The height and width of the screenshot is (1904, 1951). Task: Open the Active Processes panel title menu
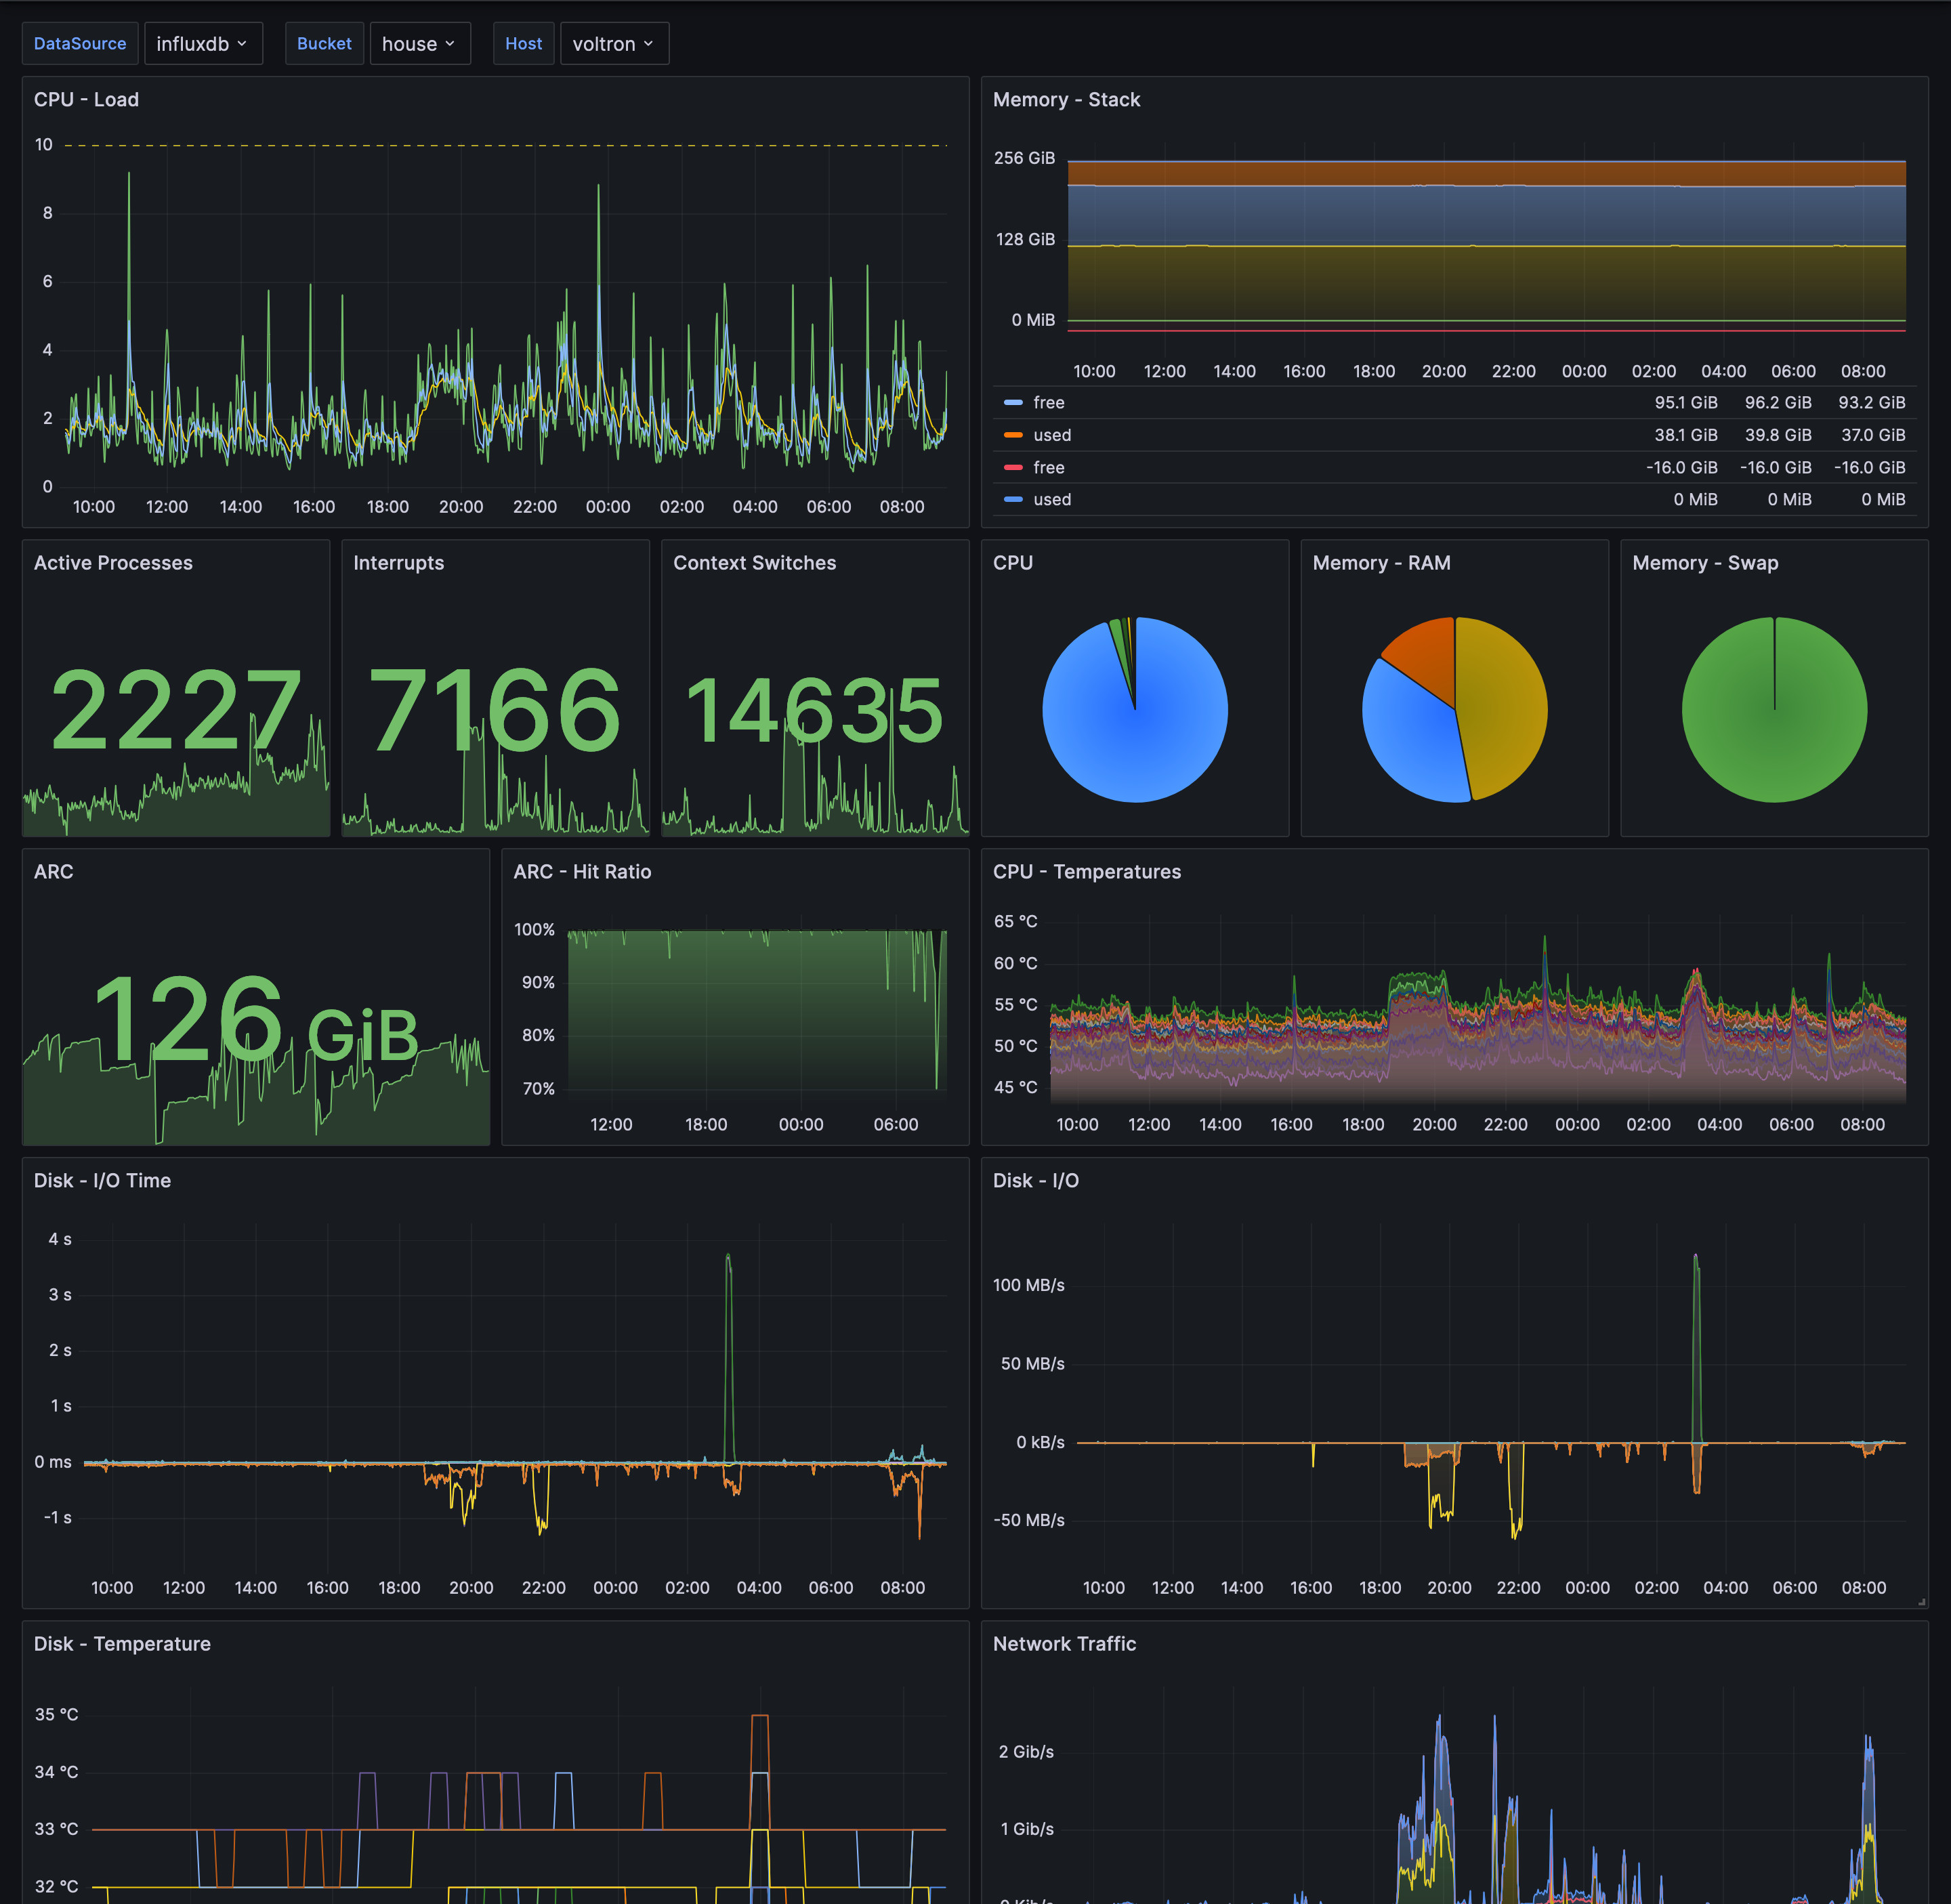click(x=112, y=563)
